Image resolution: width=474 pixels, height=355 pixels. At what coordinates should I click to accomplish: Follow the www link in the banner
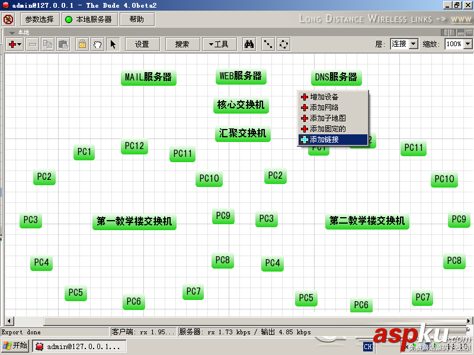tap(461, 20)
